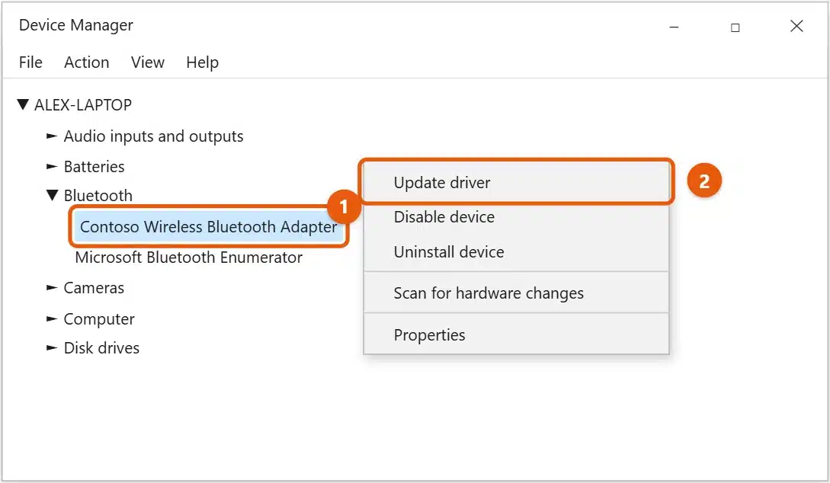Image resolution: width=830 pixels, height=483 pixels.
Task: Select the Audio inputs and outputs label
Action: coord(153,136)
